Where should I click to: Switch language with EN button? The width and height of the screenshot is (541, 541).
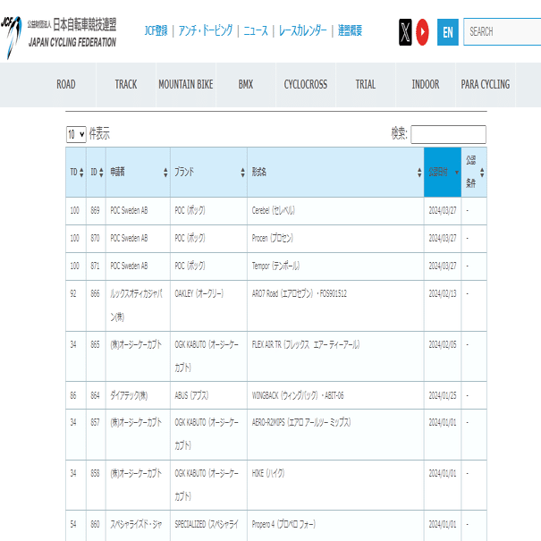pos(447,32)
